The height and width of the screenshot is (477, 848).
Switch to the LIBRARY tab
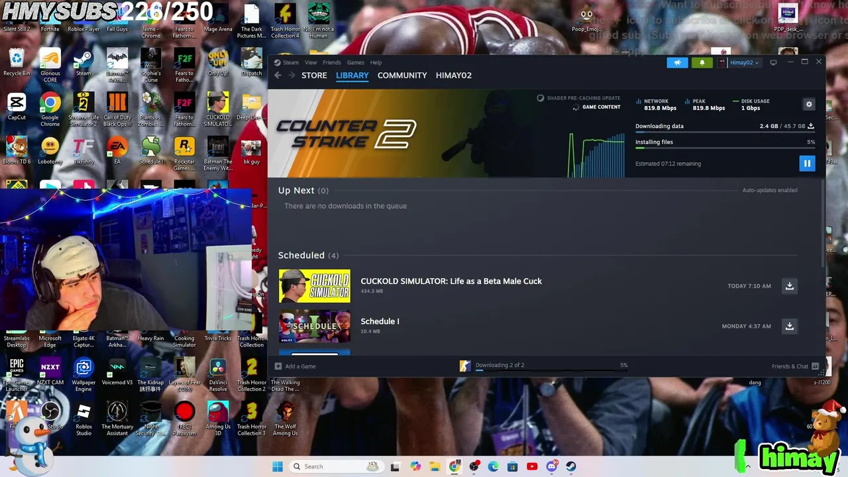tap(352, 76)
